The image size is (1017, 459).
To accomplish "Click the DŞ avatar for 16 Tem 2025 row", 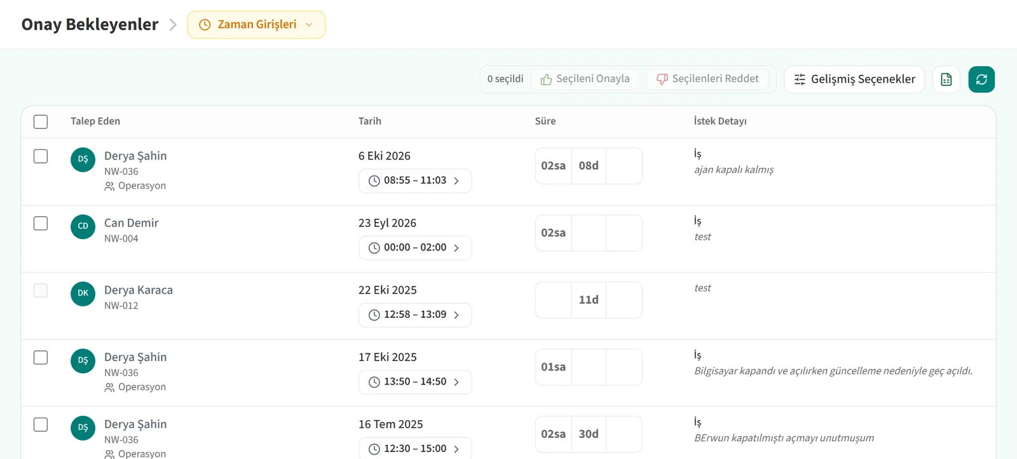I will 83,428.
